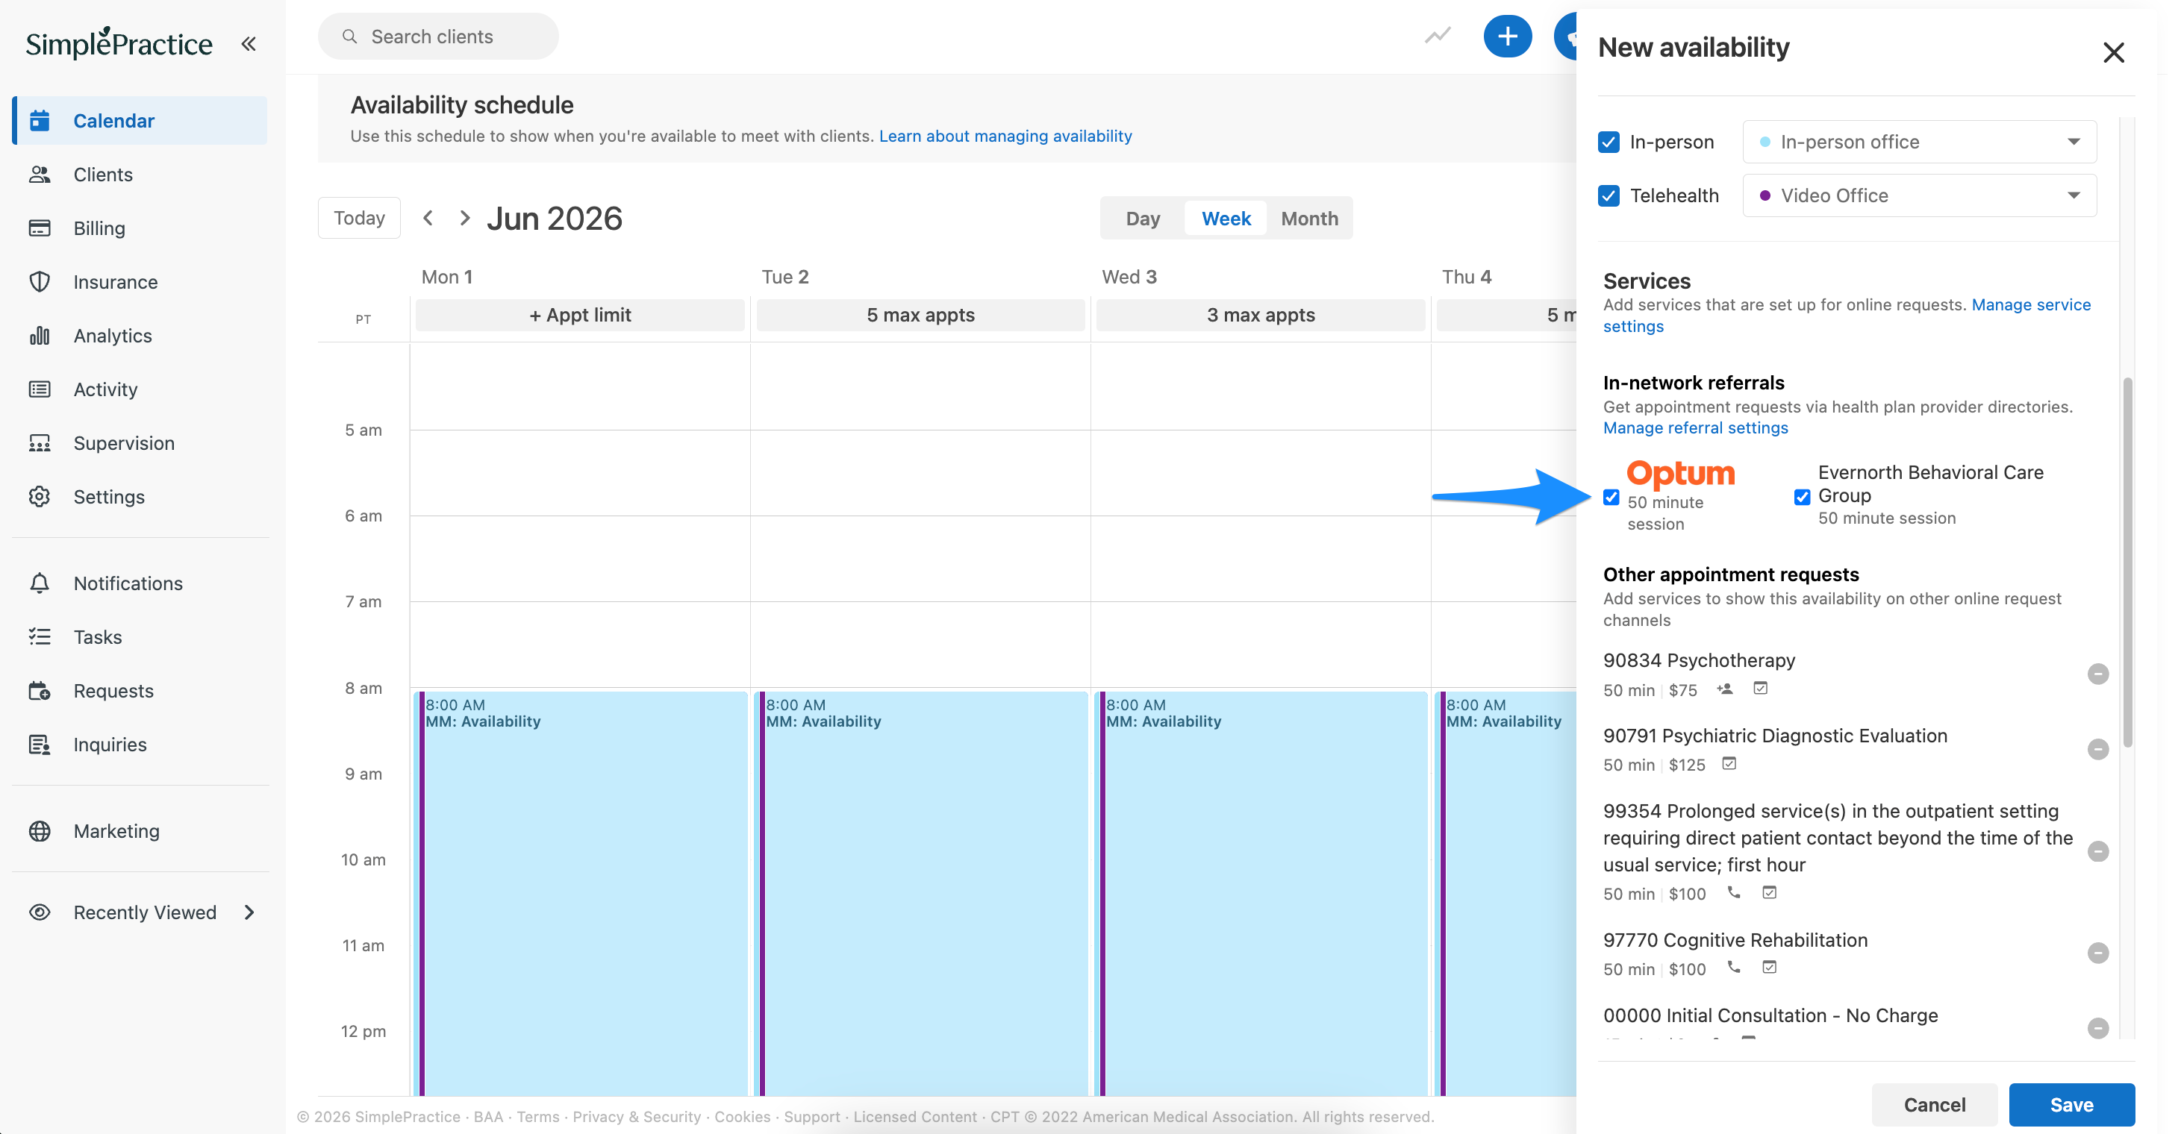Open the In-person office dropdown
Image resolution: width=2181 pixels, height=1134 pixels.
(x=1919, y=142)
